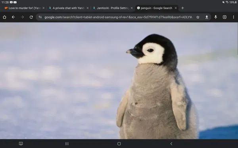The image size is (238, 148).
Task: Tap the forward navigation arrow
Action: (22, 17)
